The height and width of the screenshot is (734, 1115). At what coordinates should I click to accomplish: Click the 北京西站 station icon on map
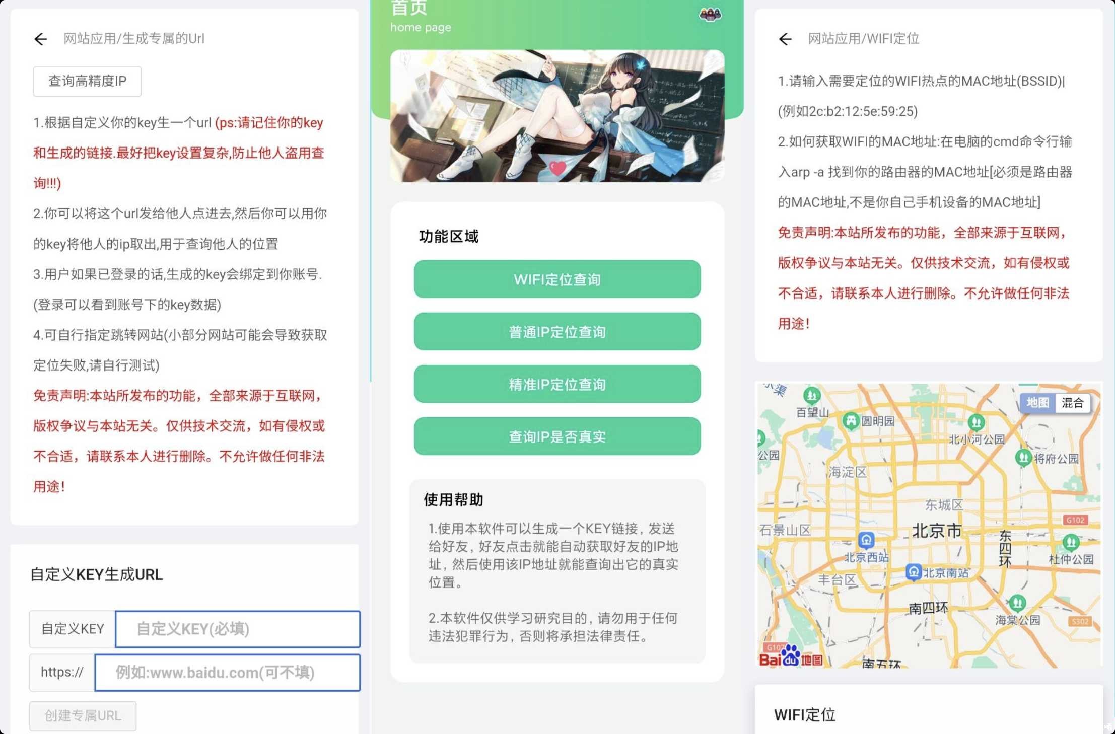tap(866, 541)
